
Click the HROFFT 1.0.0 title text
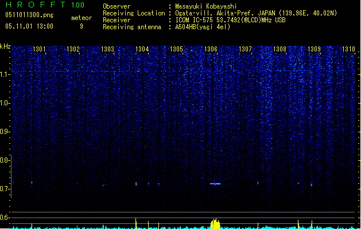tap(45, 5)
